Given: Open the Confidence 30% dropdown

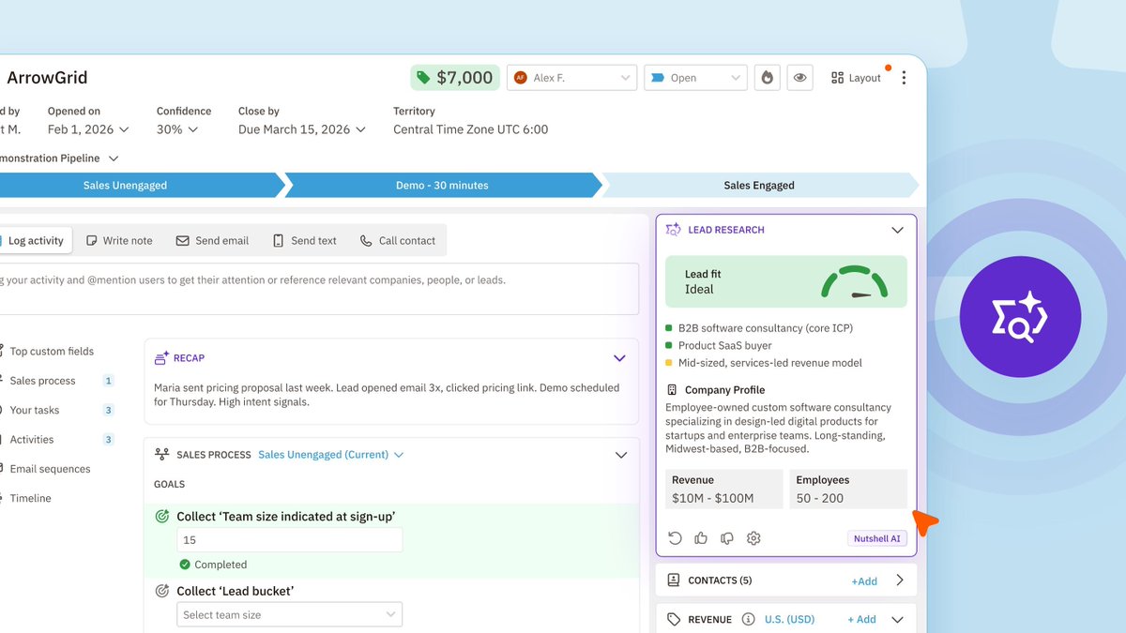Looking at the screenshot, I should point(177,129).
